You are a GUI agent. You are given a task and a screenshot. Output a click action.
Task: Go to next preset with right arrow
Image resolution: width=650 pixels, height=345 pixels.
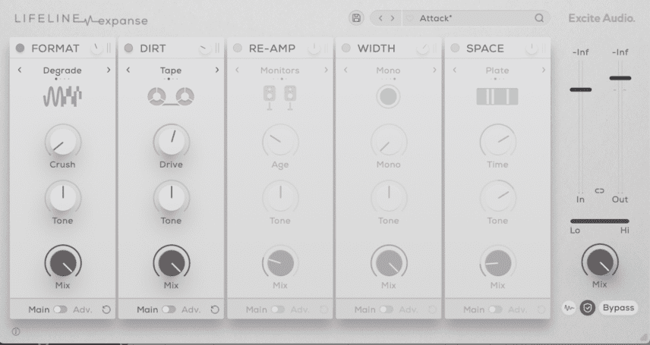click(393, 17)
